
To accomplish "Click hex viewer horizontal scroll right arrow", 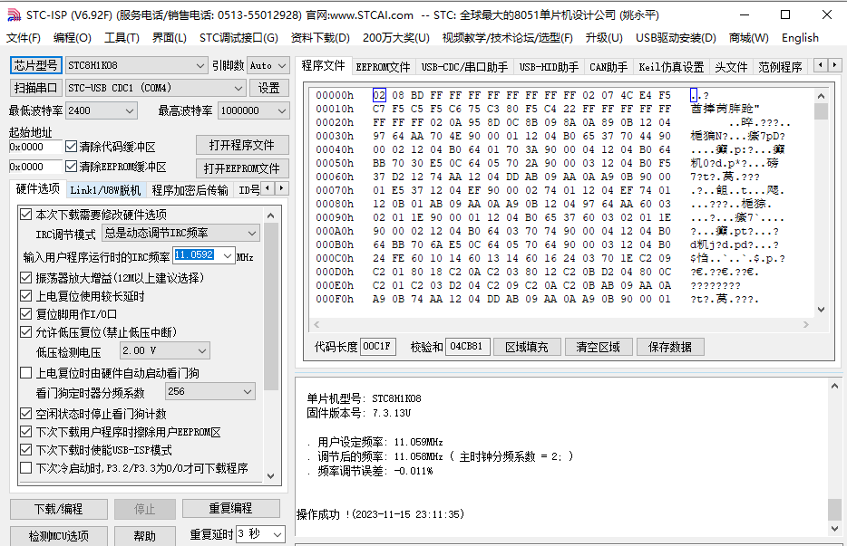I will coord(806,324).
